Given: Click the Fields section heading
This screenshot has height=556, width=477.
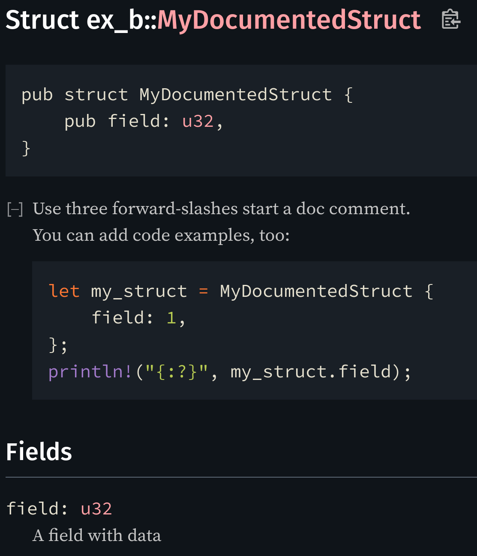Looking at the screenshot, I should (x=39, y=452).
